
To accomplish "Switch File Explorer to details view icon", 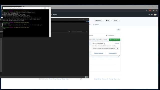I will 86,77.
